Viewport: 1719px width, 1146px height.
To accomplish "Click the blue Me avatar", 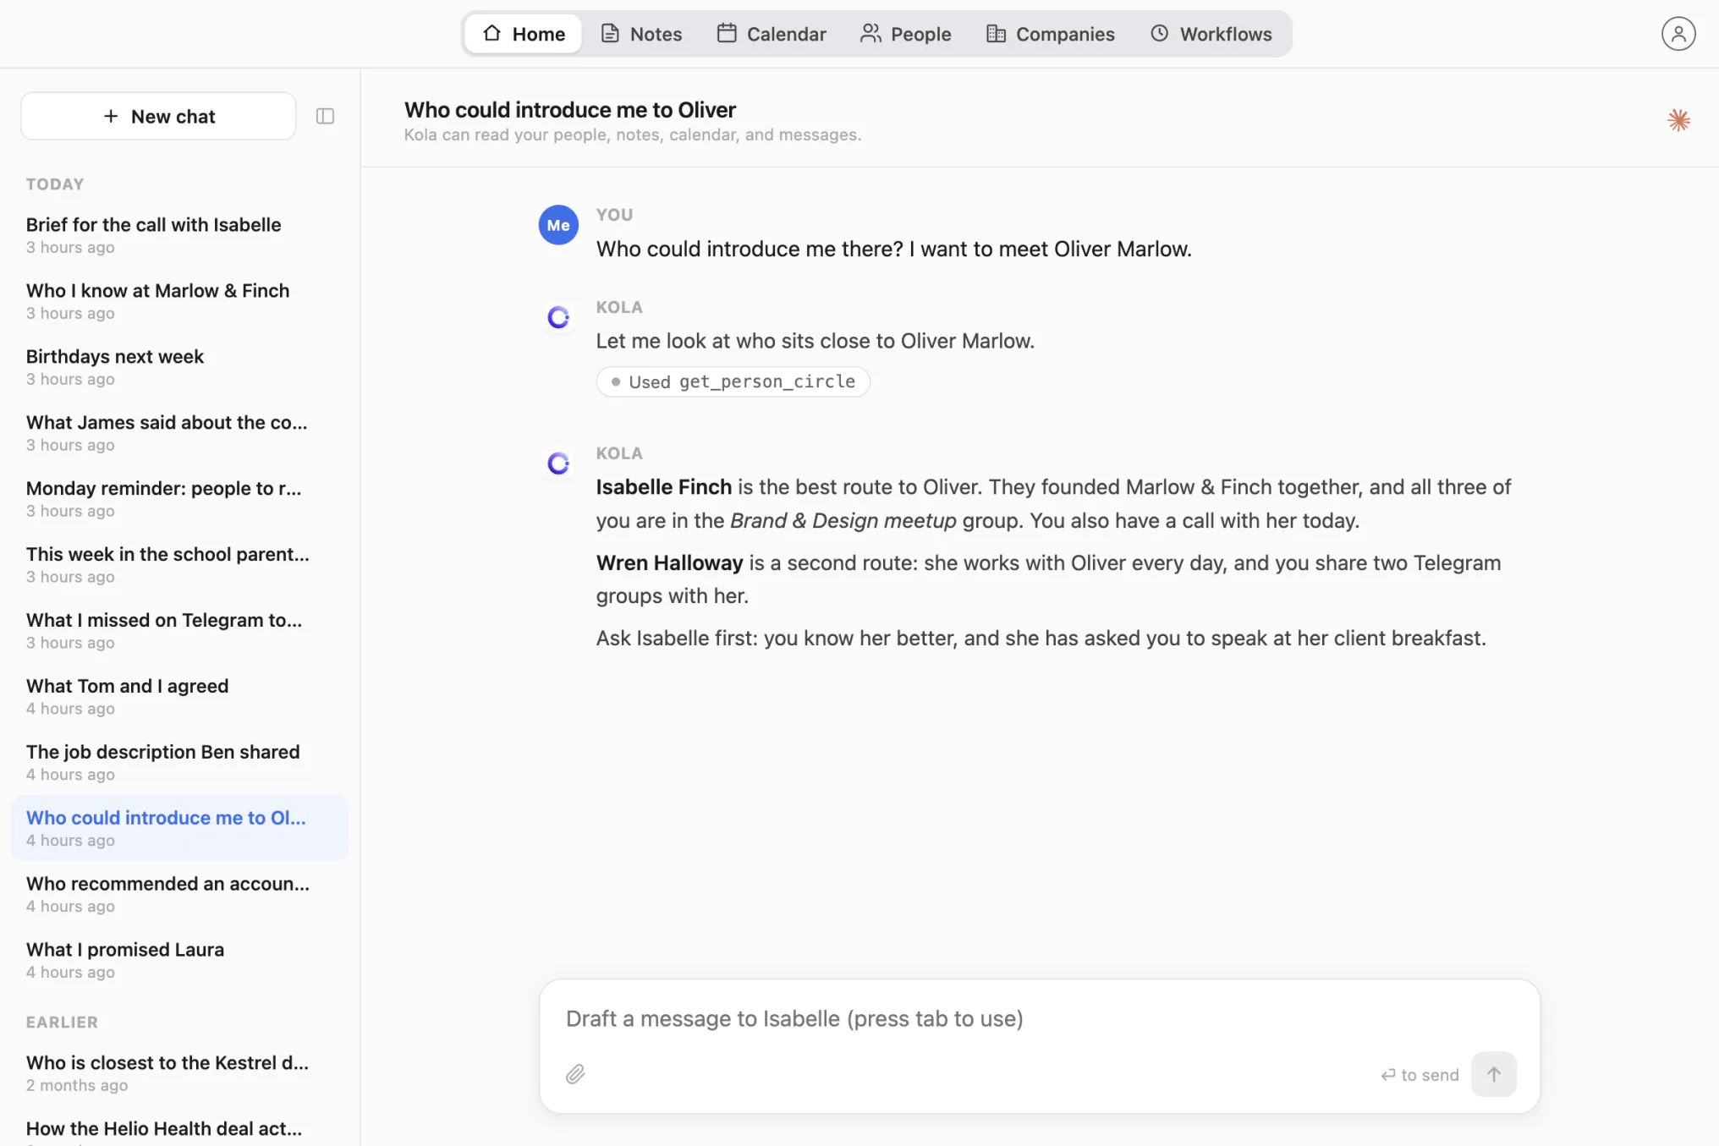I will click(x=558, y=225).
